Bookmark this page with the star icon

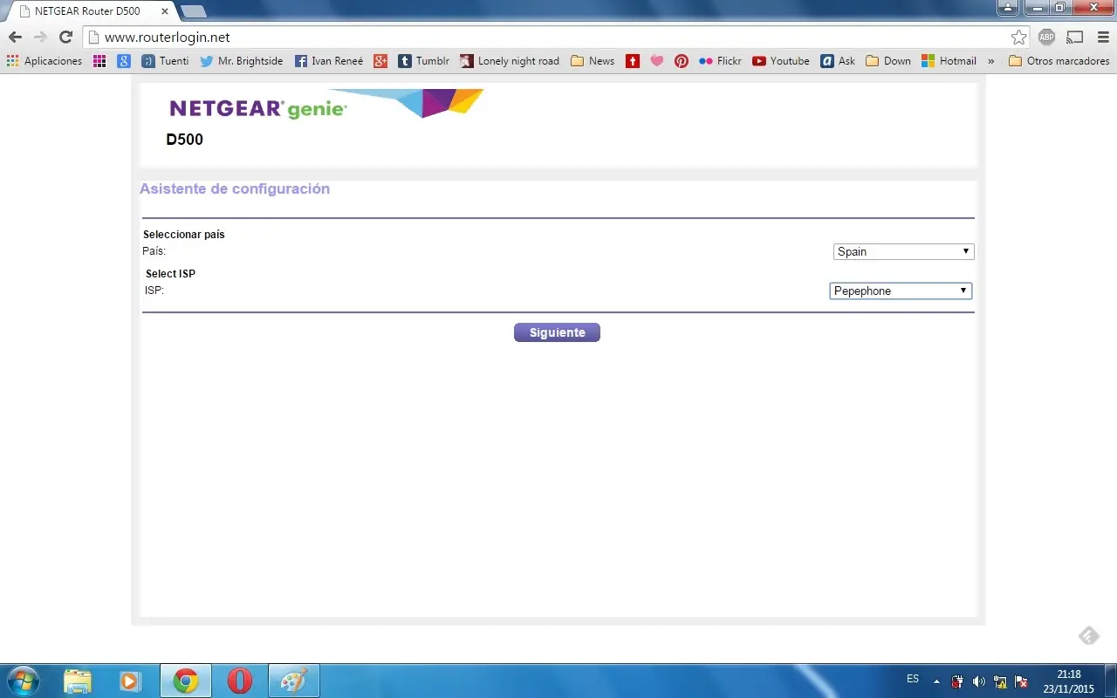[1018, 38]
